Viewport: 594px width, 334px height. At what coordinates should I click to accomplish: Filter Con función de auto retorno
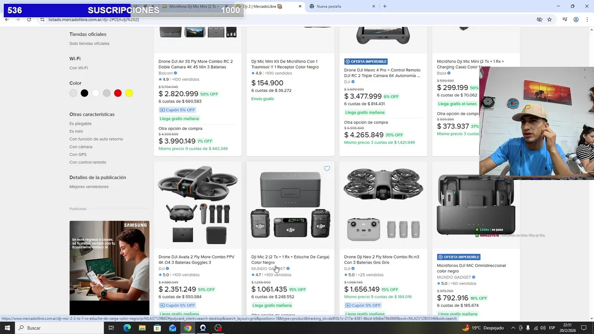pyautogui.click(x=96, y=139)
